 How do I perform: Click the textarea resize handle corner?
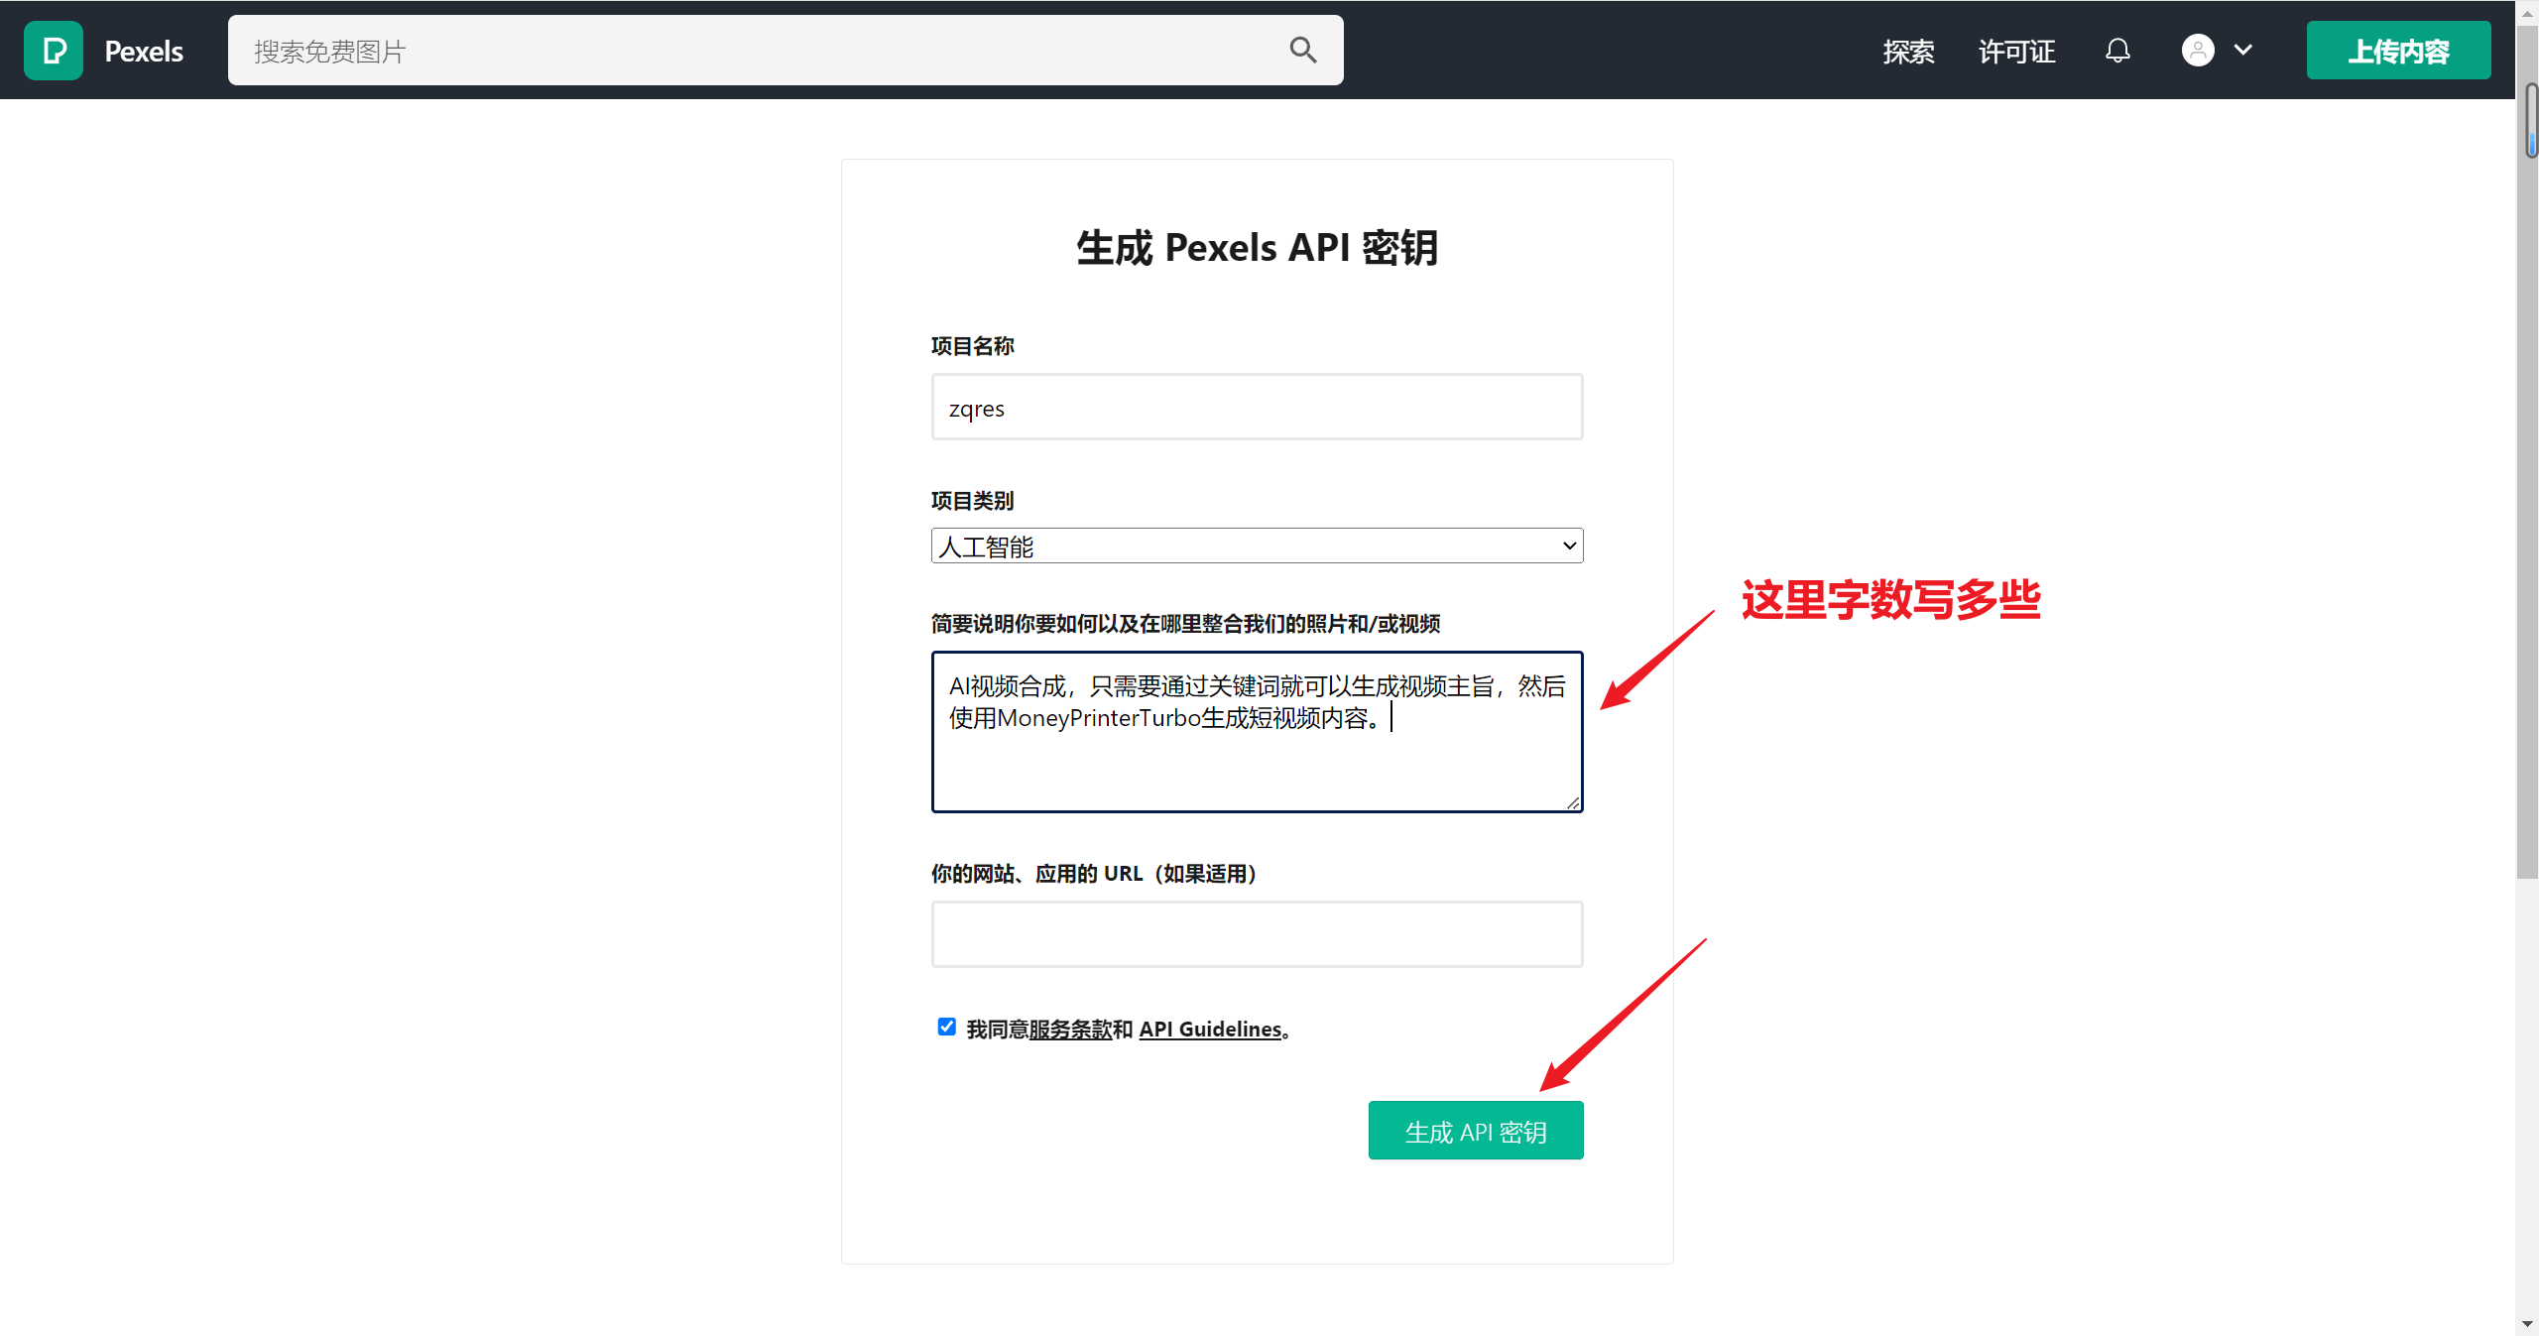(1573, 802)
